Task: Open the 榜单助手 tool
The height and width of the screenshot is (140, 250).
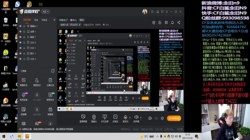Action: coord(50,96)
